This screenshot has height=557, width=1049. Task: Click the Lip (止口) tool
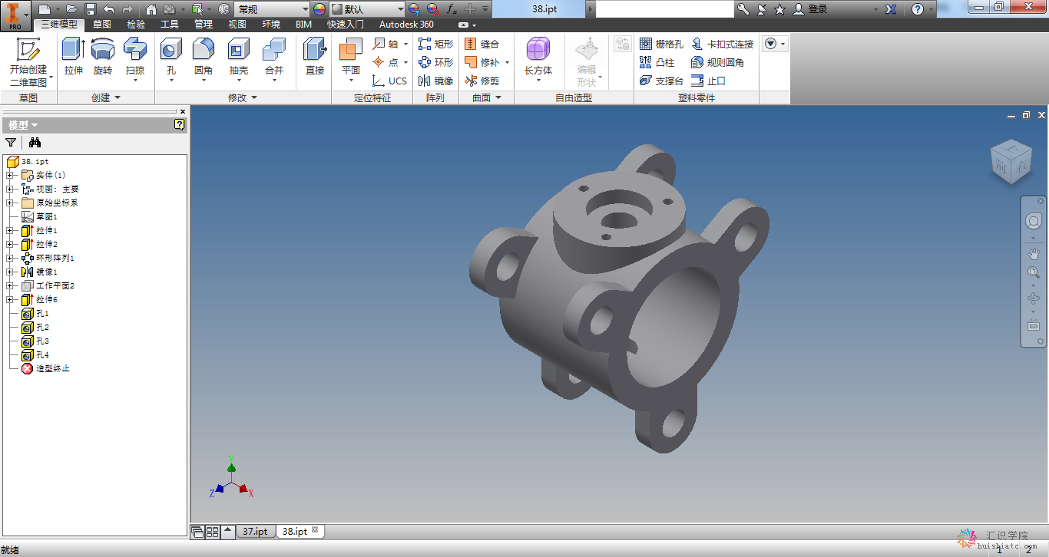(x=708, y=81)
